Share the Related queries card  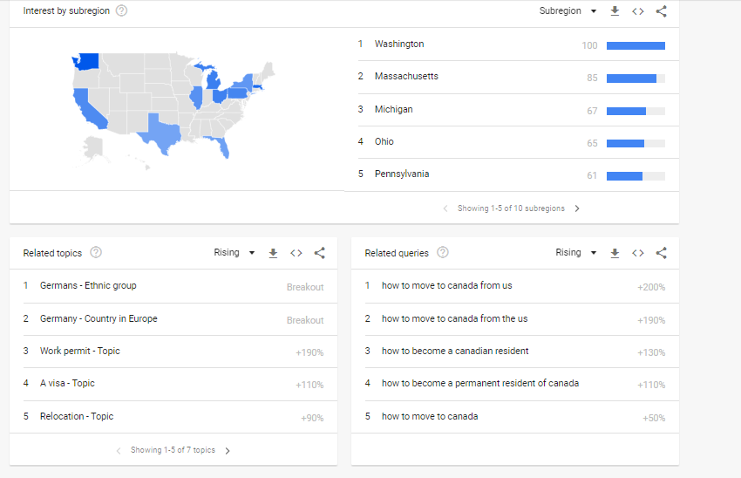point(662,253)
